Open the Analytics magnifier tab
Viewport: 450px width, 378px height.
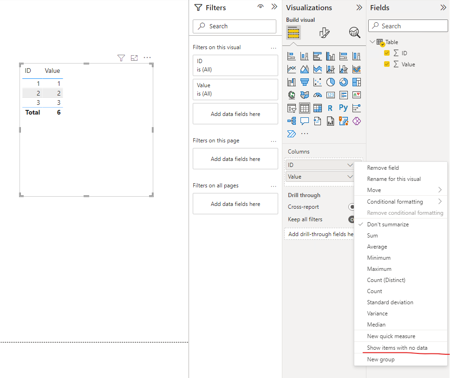pyautogui.click(x=354, y=32)
